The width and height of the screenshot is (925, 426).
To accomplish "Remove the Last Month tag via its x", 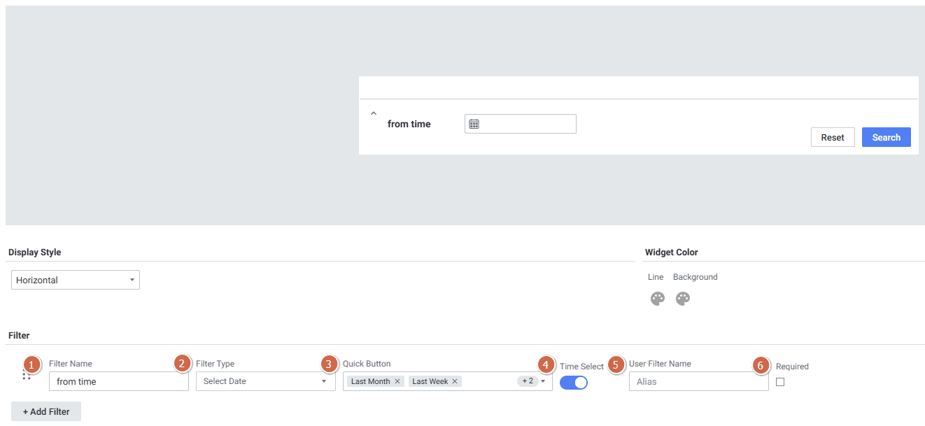I will (x=397, y=381).
